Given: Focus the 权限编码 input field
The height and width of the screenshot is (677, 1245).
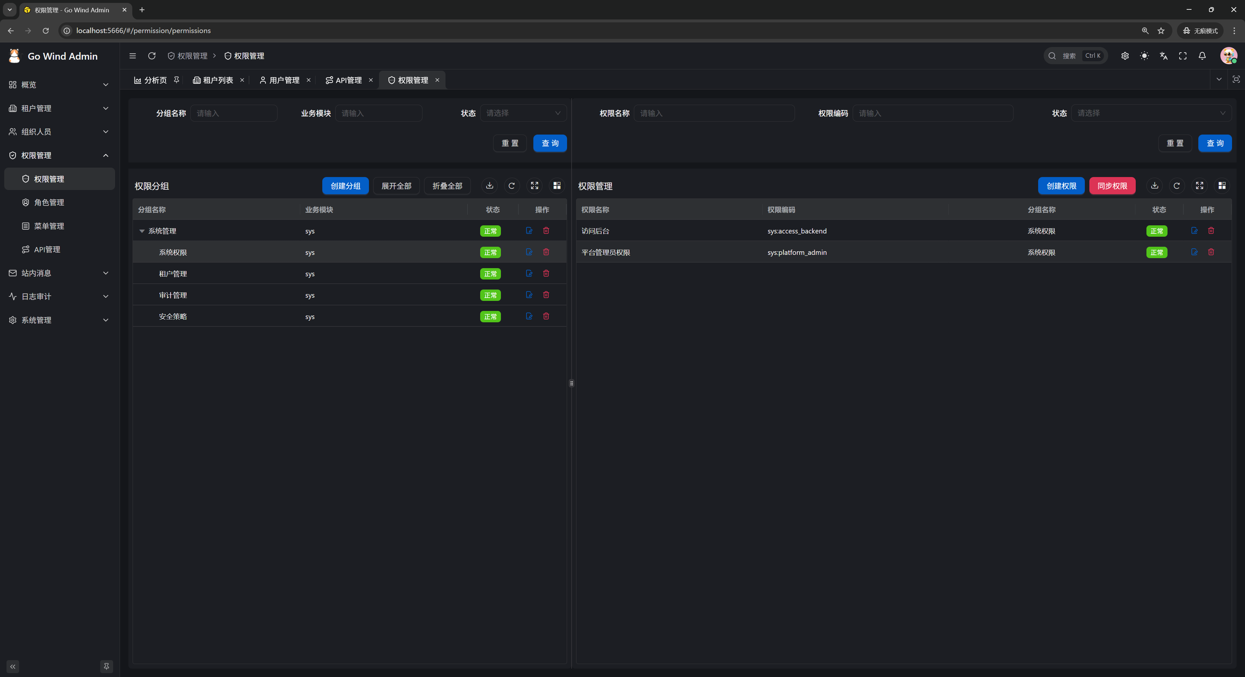Looking at the screenshot, I should (x=932, y=113).
